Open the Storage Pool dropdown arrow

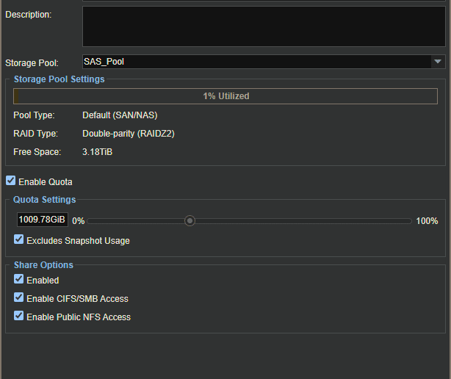point(438,62)
